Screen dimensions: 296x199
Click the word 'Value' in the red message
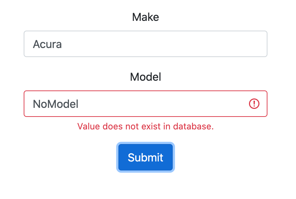coord(88,126)
